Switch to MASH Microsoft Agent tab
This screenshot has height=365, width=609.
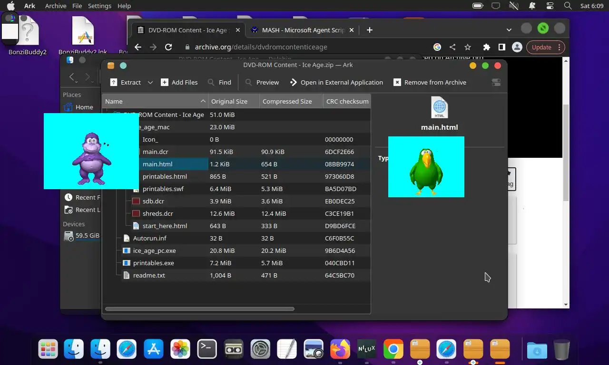[x=303, y=30]
